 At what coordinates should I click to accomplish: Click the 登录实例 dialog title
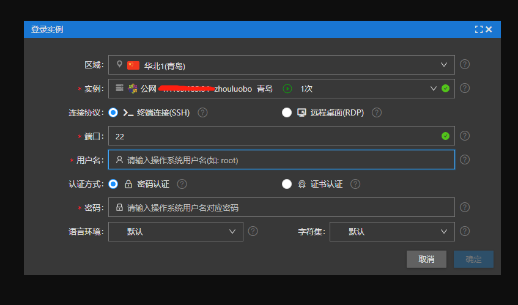tap(47, 29)
